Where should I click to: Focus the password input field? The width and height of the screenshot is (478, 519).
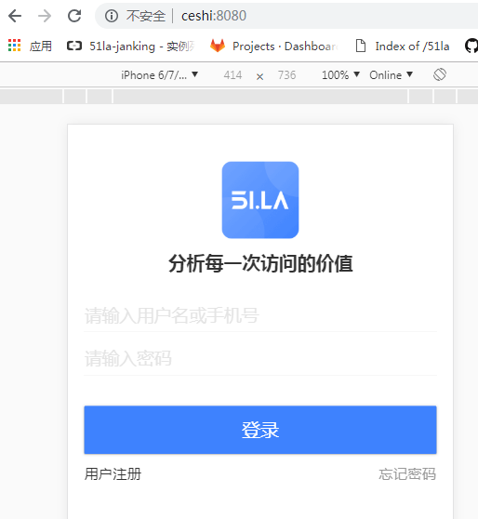coord(260,358)
